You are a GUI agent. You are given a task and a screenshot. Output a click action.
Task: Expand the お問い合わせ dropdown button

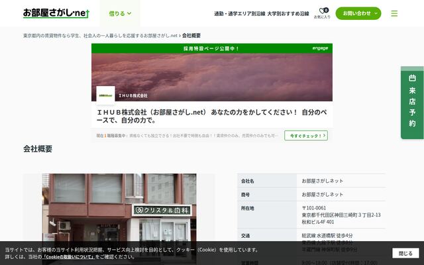(x=358, y=13)
